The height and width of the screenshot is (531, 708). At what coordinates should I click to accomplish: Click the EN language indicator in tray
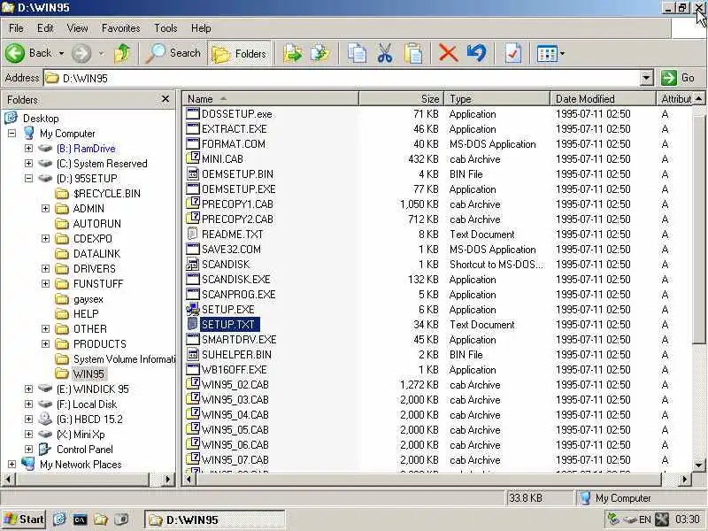(645, 519)
